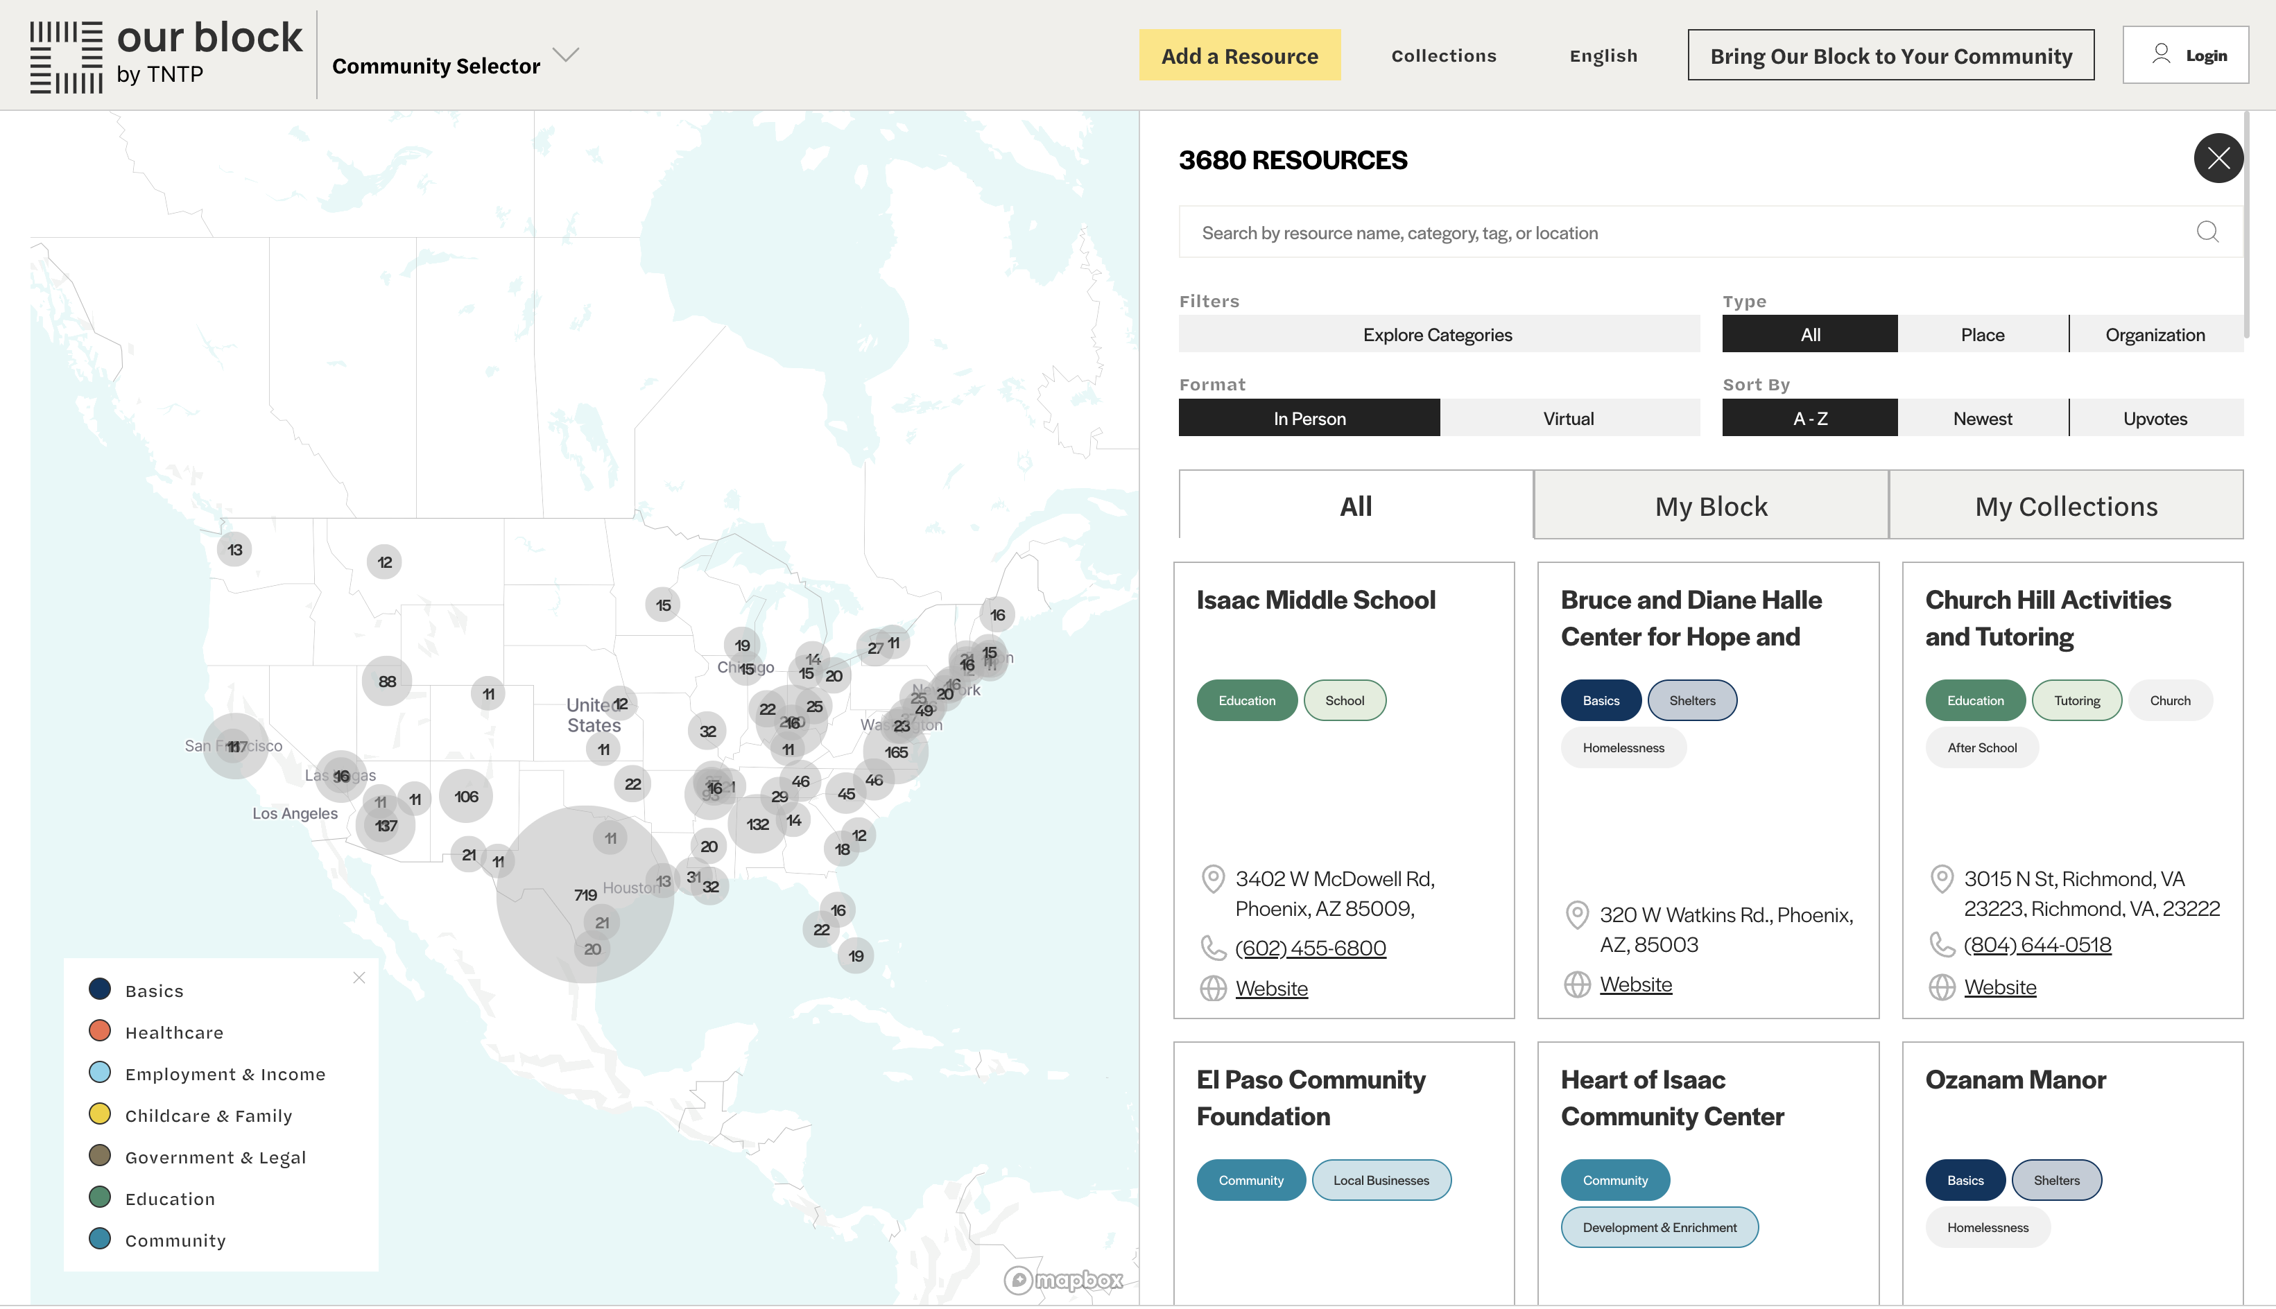Click the 719 map cluster near Houston
Image resolution: width=2276 pixels, height=1309 pixels.
point(585,894)
